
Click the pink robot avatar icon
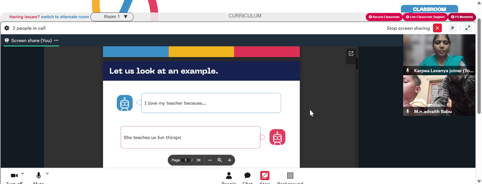[x=277, y=137]
